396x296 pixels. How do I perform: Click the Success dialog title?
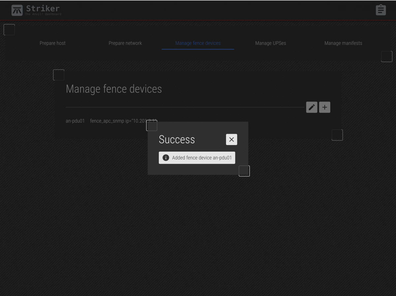coord(177,139)
